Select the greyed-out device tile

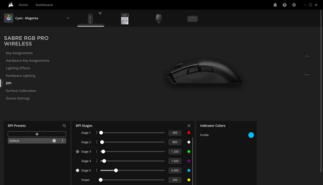coord(192,19)
